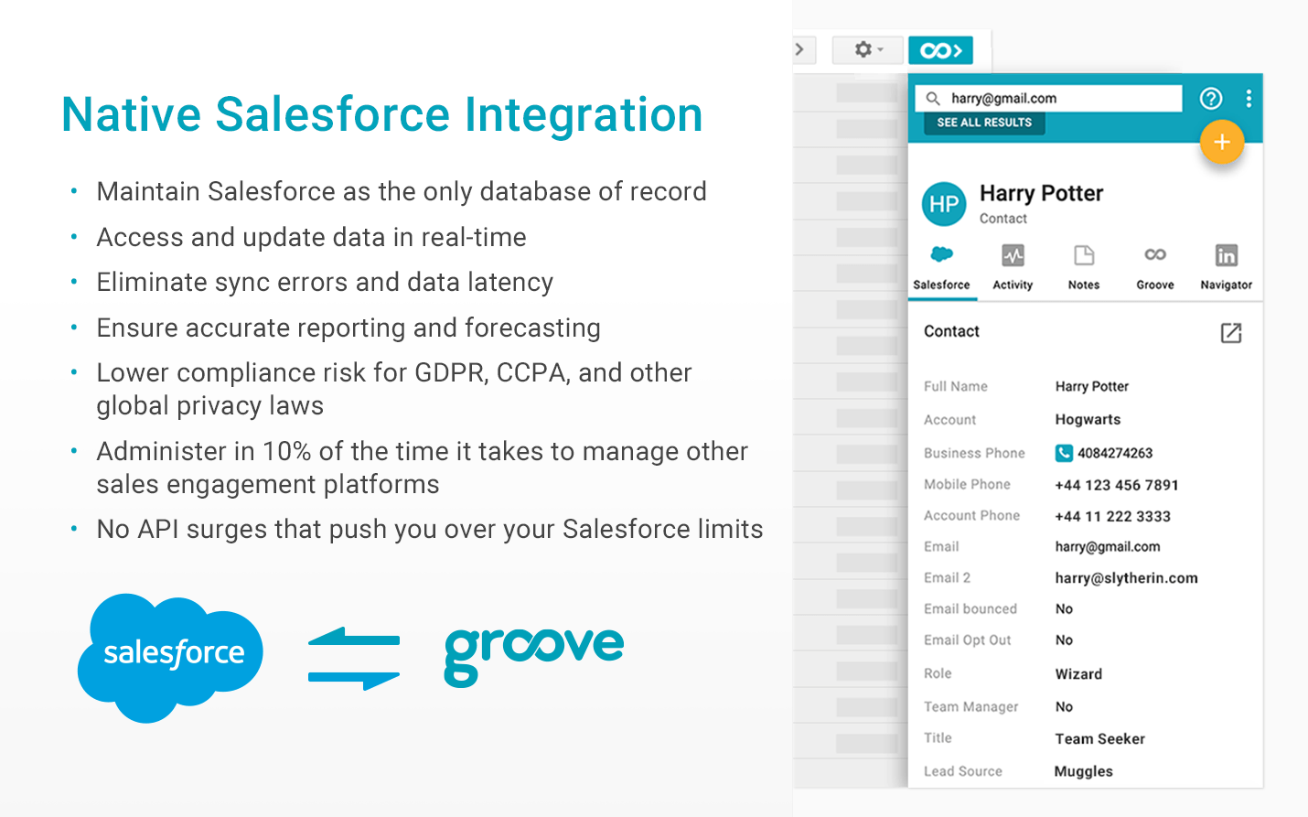
Task: Open the three-dot overflow menu in the Groove header
Action: 1248,98
